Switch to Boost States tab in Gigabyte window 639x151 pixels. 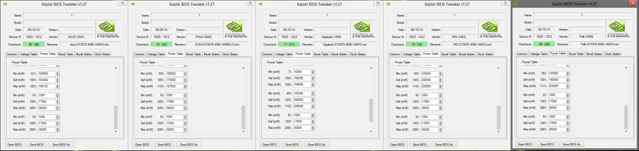[x=339, y=54]
